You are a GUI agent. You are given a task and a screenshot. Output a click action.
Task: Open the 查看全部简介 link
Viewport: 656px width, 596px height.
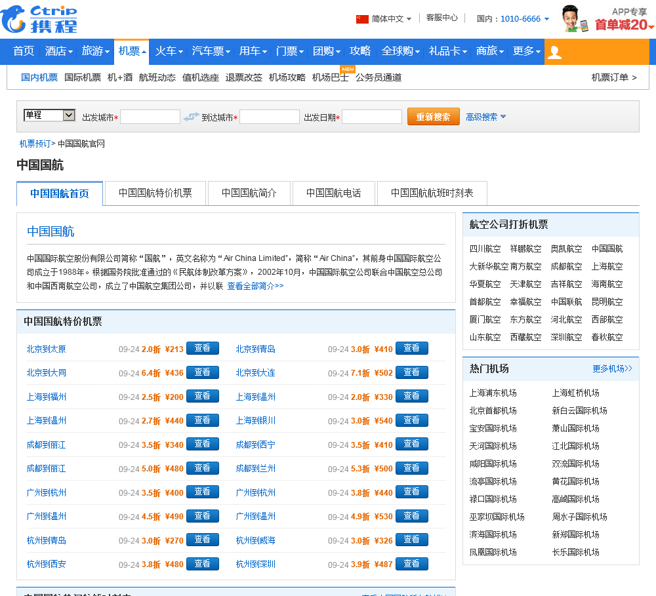(x=255, y=286)
